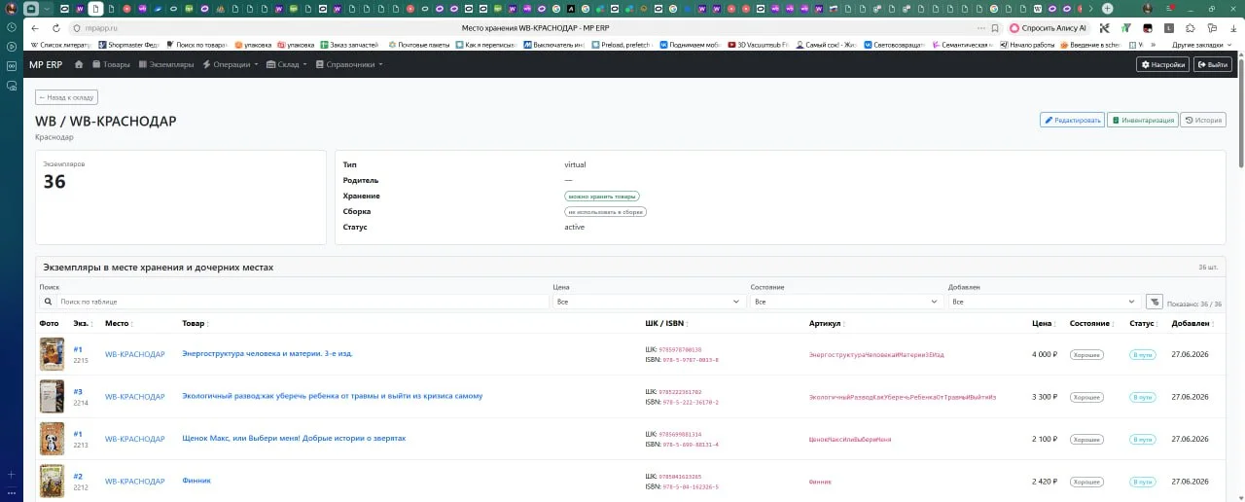Screen dimensions: 1245x502
Task: Expand the Операции dropdown menu
Action: [x=231, y=64]
